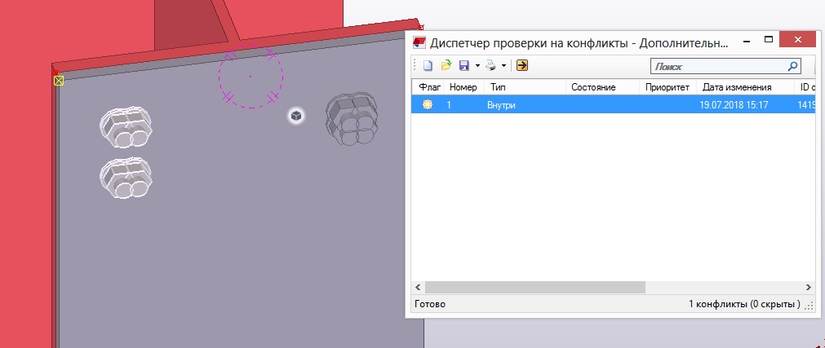Select the dark bolt group on plate
Image resolution: width=825 pixels, height=348 pixels.
(352, 119)
